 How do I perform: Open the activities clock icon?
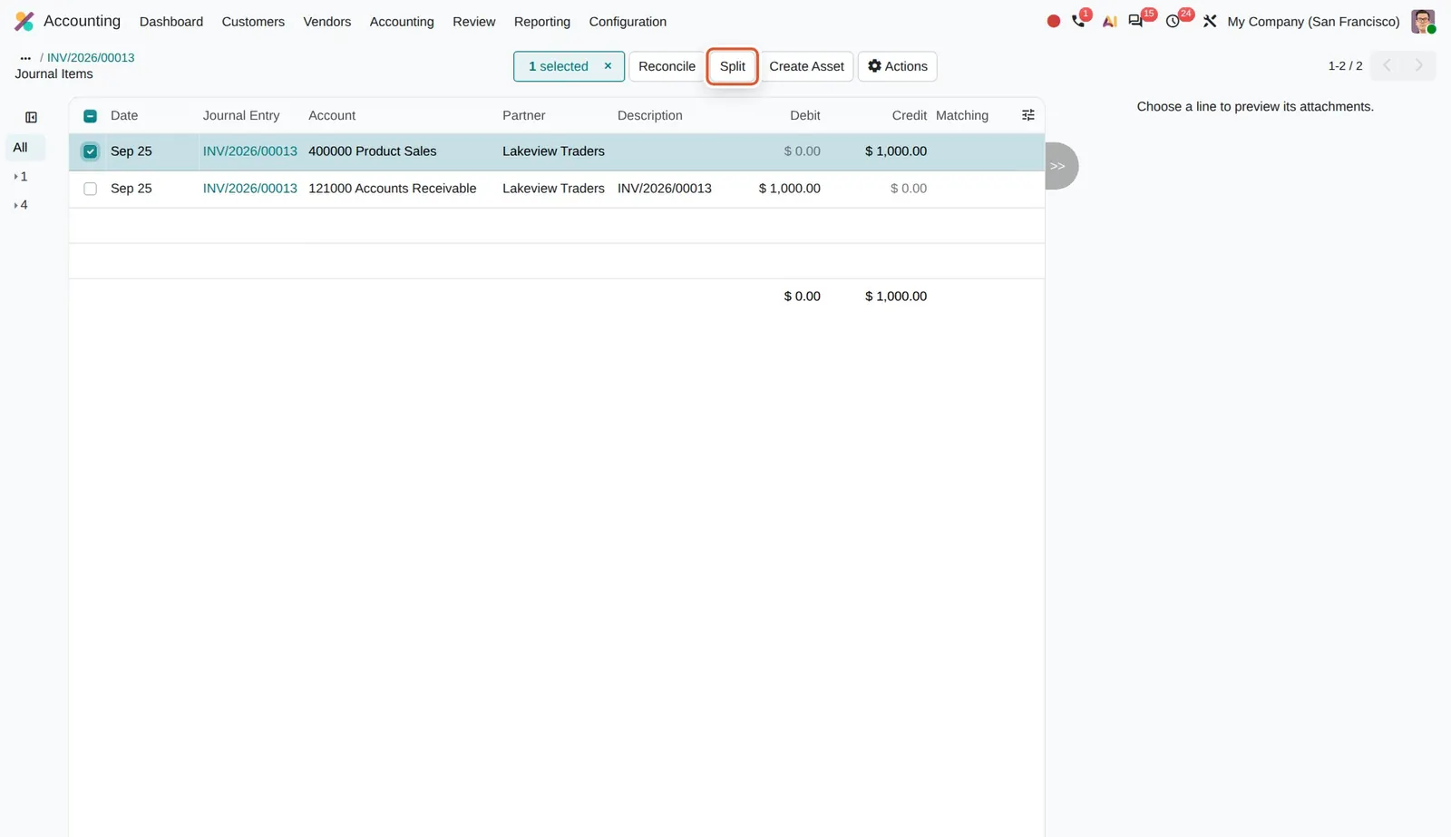[x=1173, y=21]
